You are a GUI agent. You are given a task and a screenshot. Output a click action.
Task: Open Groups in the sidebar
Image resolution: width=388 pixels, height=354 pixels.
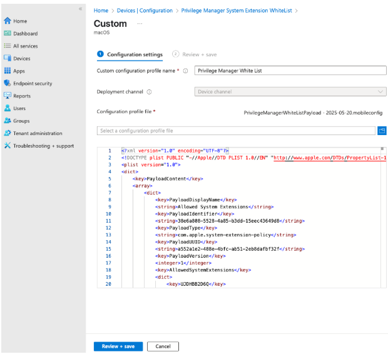pos(21,121)
